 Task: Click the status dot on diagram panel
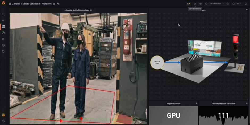click(x=247, y=10)
